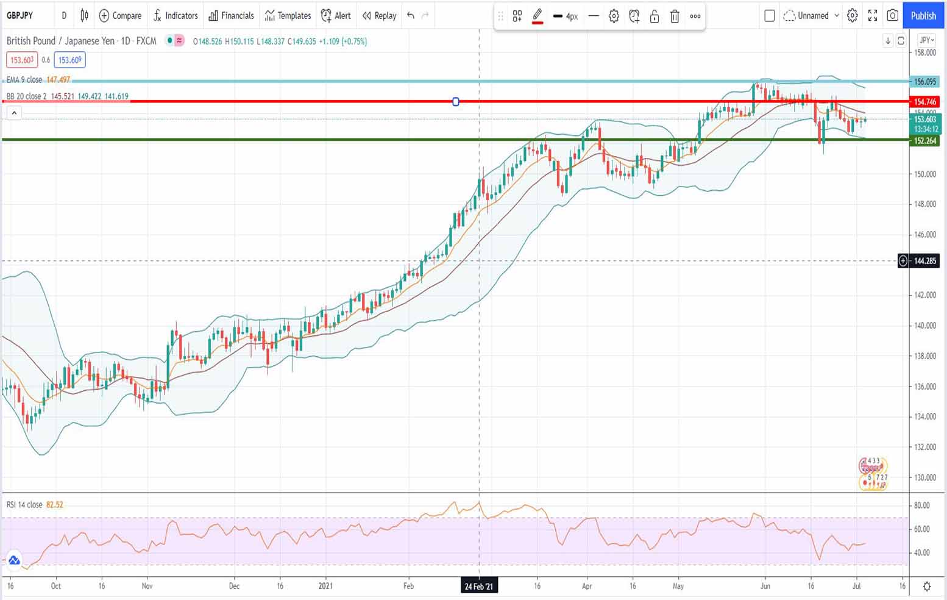Open the Financials menu
Screen dimensions: 947x600
(x=231, y=15)
